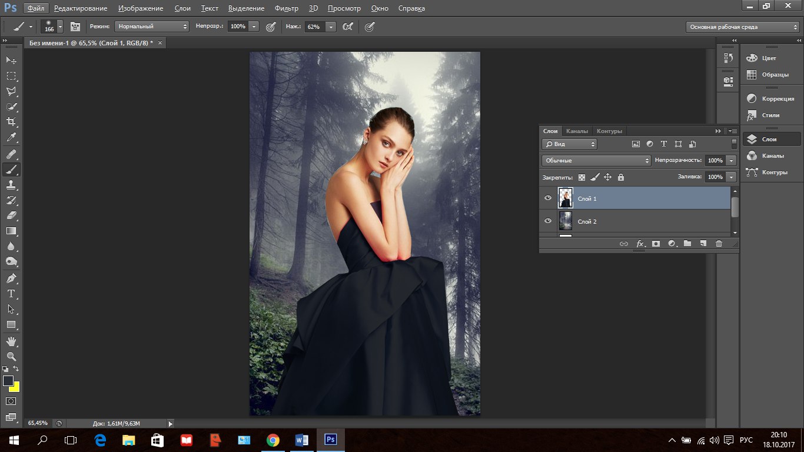The width and height of the screenshot is (804, 452).
Task: Select the Healing Brush tool
Action: click(11, 154)
